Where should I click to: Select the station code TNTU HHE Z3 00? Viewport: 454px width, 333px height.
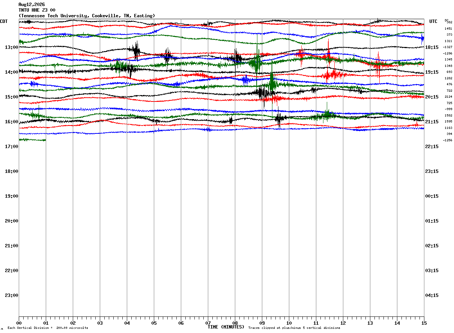click(37, 10)
